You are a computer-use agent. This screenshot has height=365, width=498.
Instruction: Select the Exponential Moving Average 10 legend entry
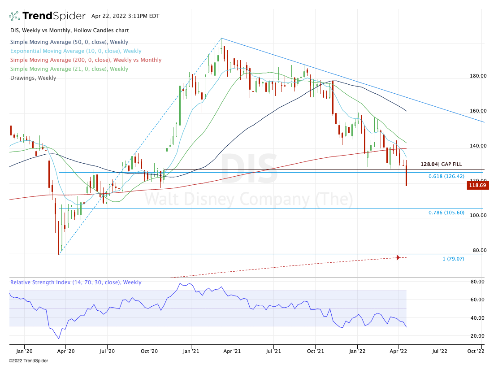pos(75,51)
